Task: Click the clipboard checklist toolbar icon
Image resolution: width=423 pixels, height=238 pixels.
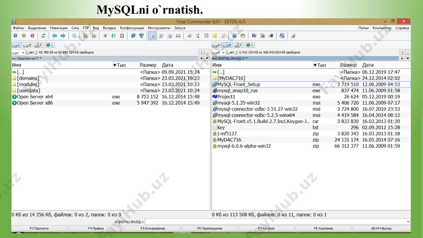Action: [x=122, y=36]
